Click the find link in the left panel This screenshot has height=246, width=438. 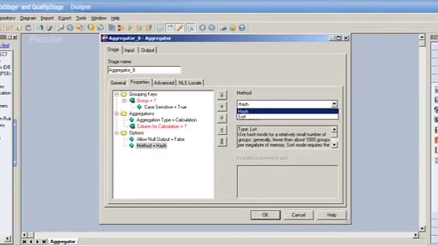(x=5, y=46)
